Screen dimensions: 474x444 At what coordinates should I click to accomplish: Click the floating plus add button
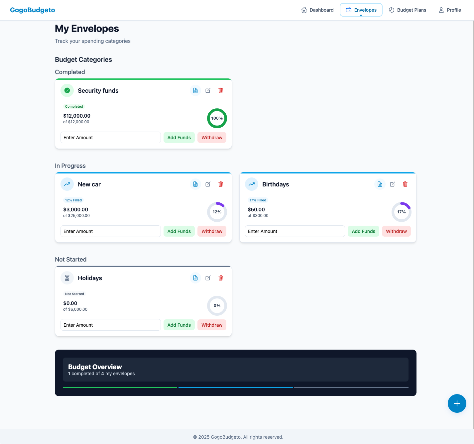pos(457,403)
